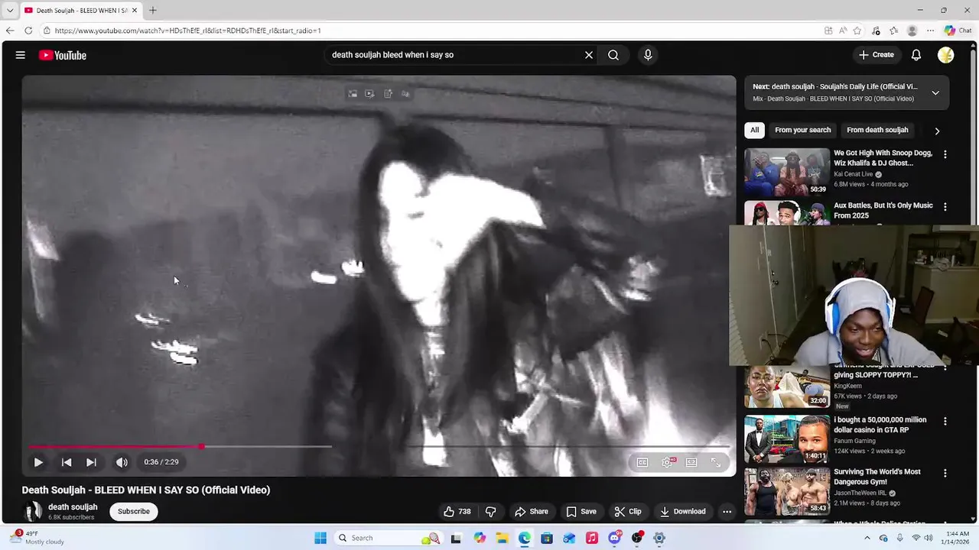
Task: Close the Death Souljah browser tab
Action: pyautogui.click(x=135, y=11)
